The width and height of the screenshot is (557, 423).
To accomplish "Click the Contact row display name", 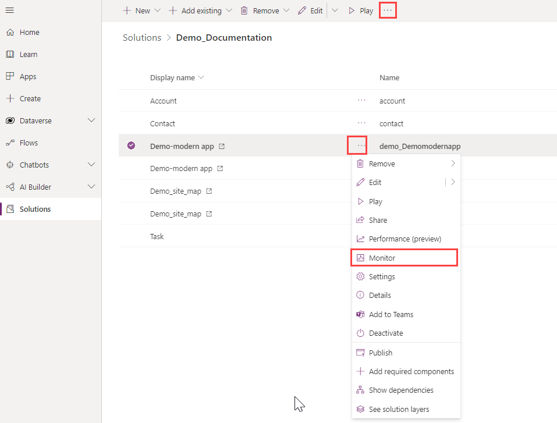I will coord(162,123).
